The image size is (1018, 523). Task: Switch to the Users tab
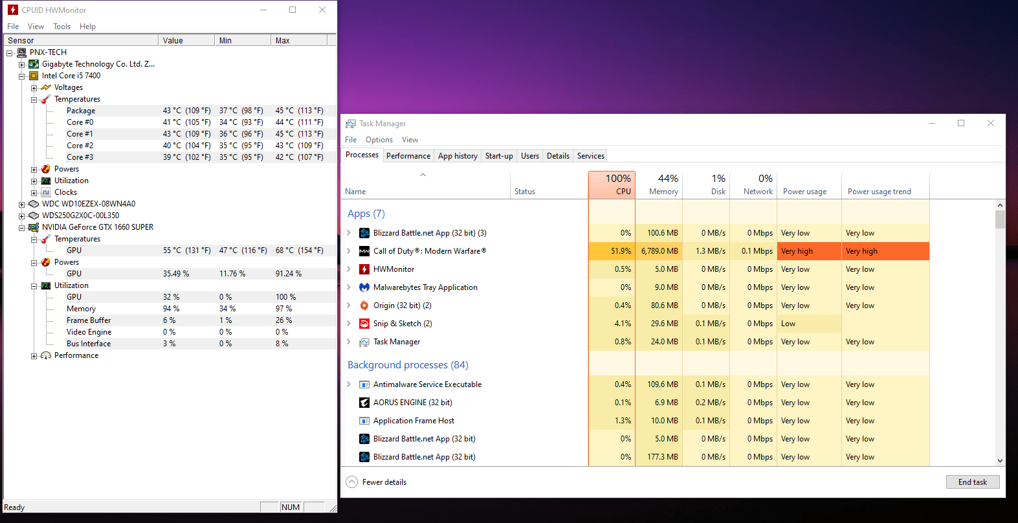(x=530, y=156)
